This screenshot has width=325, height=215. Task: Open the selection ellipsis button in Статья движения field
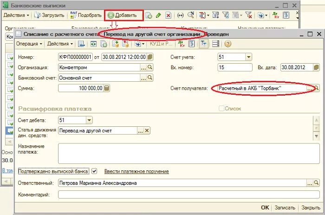tap(140, 130)
